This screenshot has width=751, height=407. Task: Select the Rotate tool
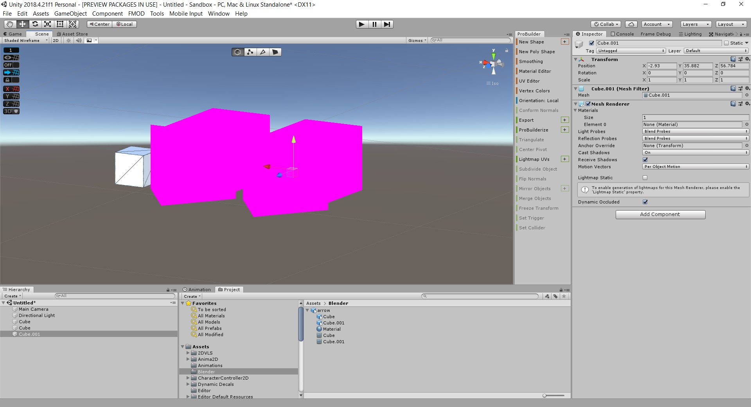pyautogui.click(x=35, y=24)
